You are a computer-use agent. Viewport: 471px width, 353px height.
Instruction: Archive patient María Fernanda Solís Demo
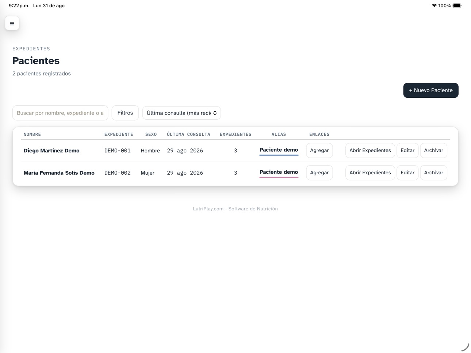tap(434, 173)
